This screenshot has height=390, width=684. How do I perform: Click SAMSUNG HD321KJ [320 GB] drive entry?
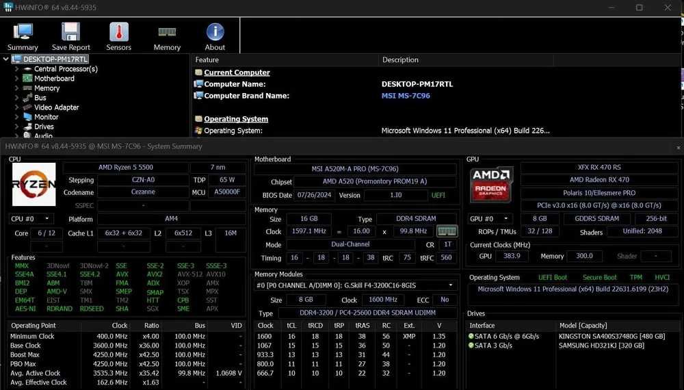[601, 346]
